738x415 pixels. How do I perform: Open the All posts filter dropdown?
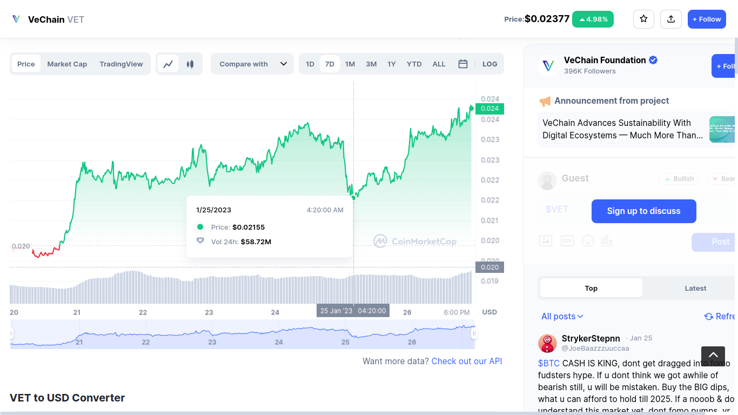562,317
